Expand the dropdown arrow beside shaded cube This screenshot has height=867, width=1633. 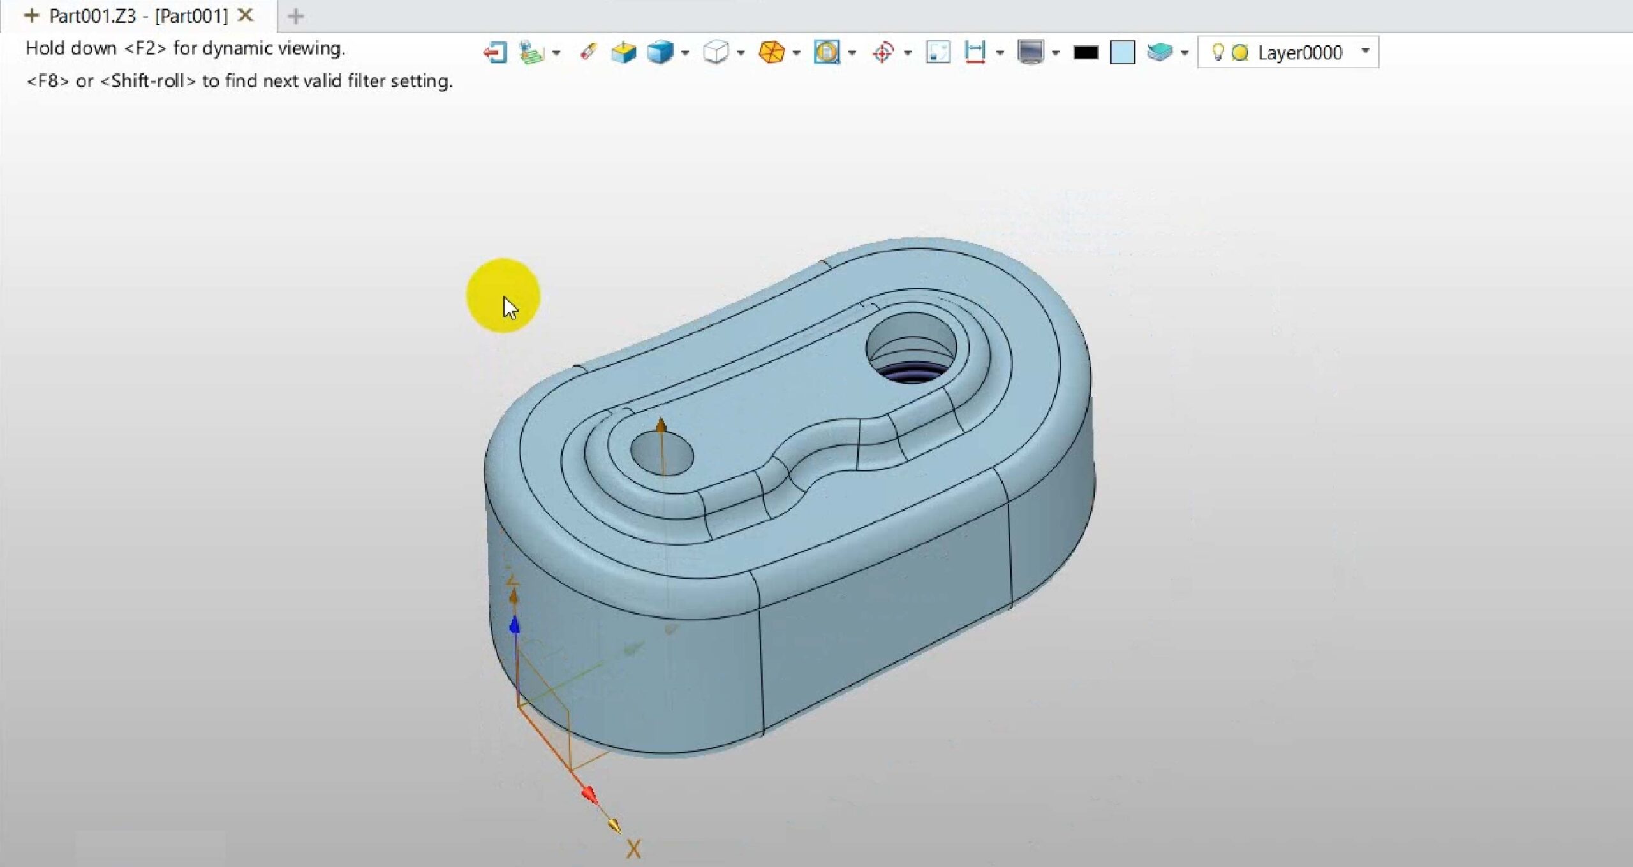pyautogui.click(x=685, y=53)
